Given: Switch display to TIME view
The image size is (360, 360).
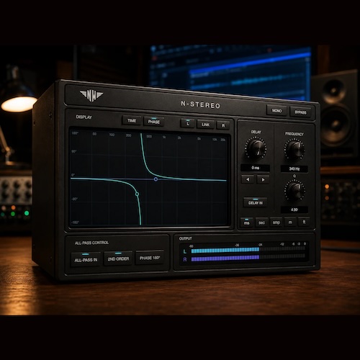Looking at the screenshot, I should coord(132,120).
